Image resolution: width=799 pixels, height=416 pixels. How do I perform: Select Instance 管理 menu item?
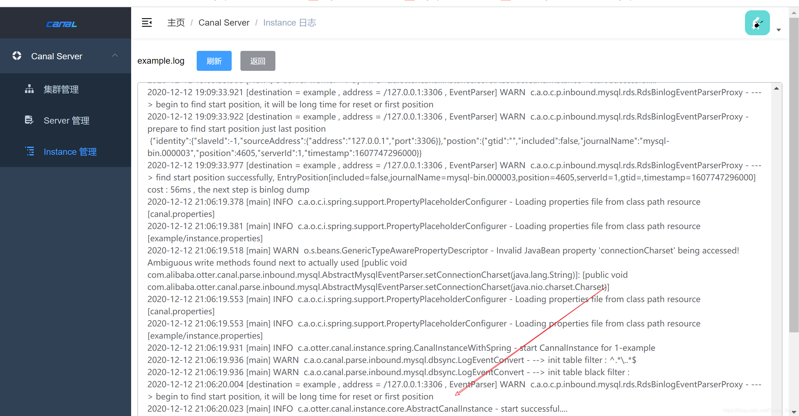pyautogui.click(x=66, y=151)
